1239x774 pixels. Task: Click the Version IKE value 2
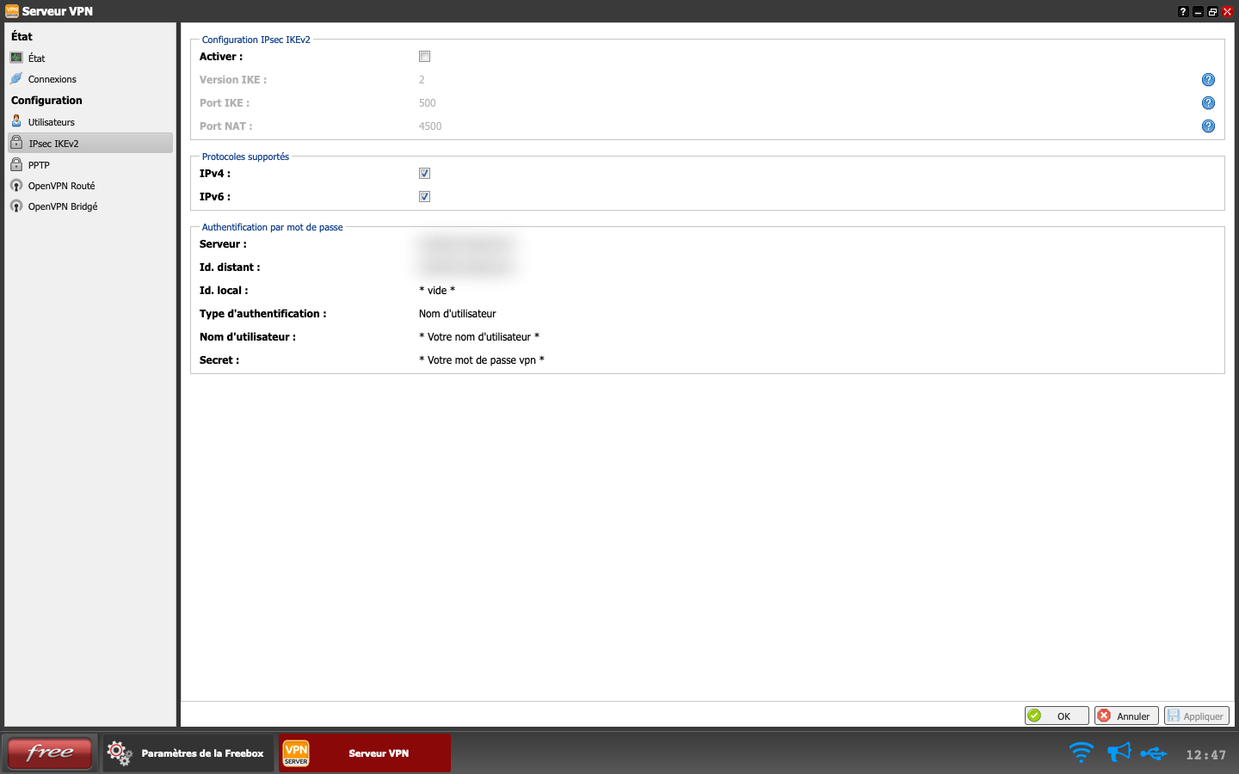pos(422,80)
